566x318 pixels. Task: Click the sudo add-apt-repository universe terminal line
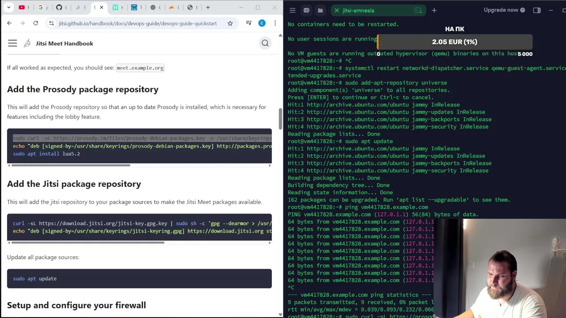(367, 83)
